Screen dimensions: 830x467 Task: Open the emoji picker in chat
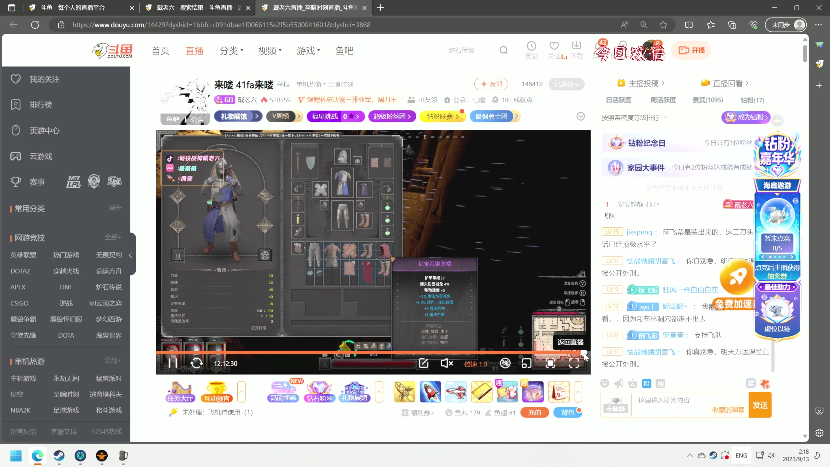605,384
